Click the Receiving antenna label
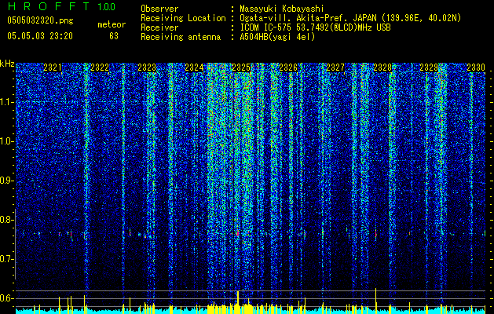Viewport: 494px width, 314px height. coord(181,37)
